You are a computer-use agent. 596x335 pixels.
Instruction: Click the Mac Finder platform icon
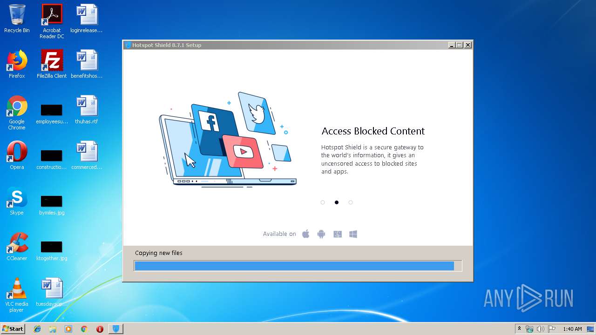[338, 234]
